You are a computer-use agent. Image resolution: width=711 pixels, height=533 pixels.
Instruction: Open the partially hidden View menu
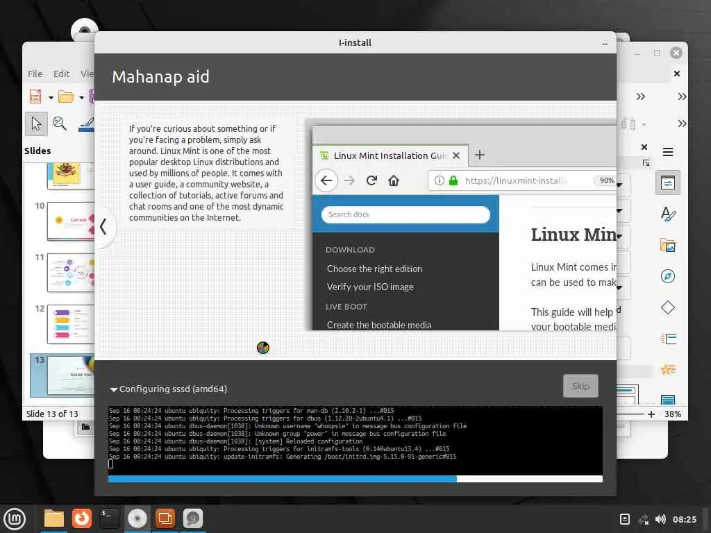coord(87,74)
